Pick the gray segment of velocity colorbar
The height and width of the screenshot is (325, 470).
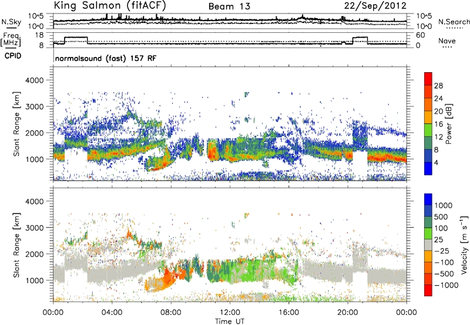coord(428,245)
